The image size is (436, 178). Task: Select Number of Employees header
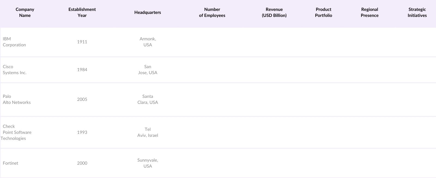(212, 12)
